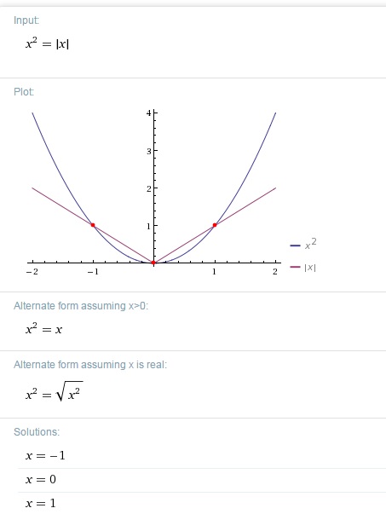Select the |x| legend label
The width and height of the screenshot is (386, 514).
tap(310, 268)
